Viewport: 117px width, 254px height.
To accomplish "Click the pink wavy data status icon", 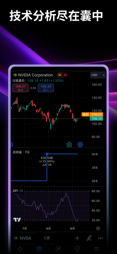I will point(65,75).
